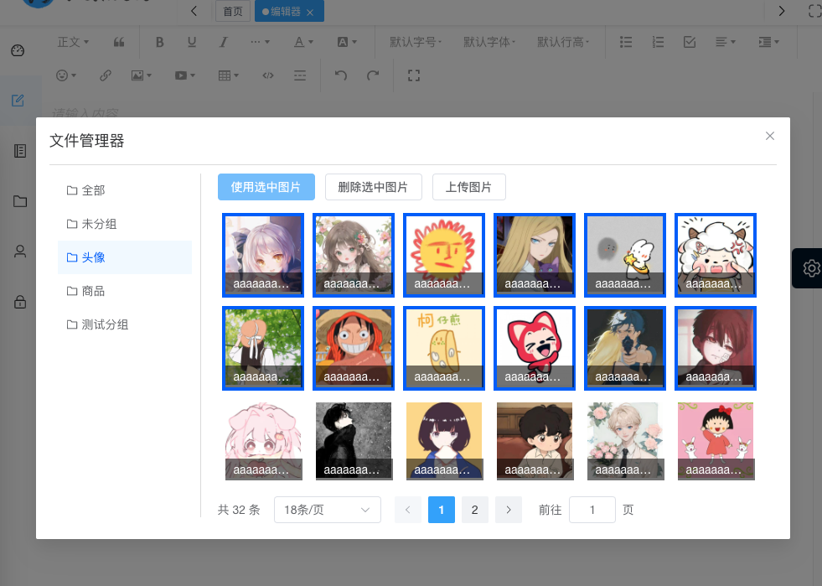Enter editor fullscreen mode
The width and height of the screenshot is (822, 586).
click(x=414, y=75)
